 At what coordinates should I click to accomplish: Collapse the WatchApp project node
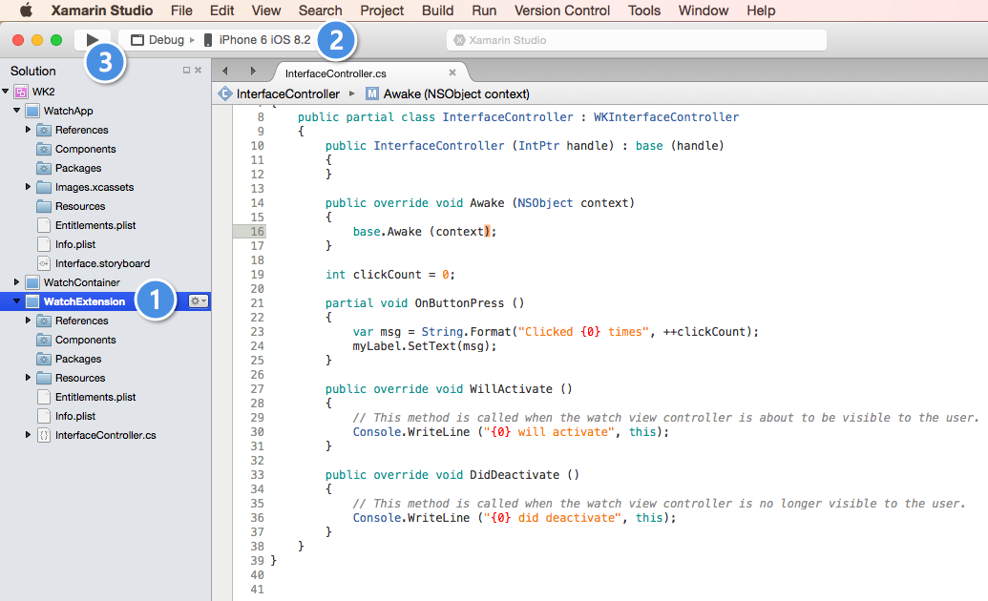click(x=17, y=111)
